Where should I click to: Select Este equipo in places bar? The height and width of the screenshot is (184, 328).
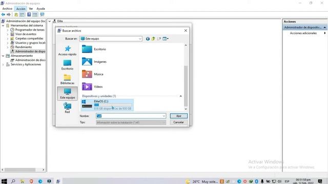67,94
